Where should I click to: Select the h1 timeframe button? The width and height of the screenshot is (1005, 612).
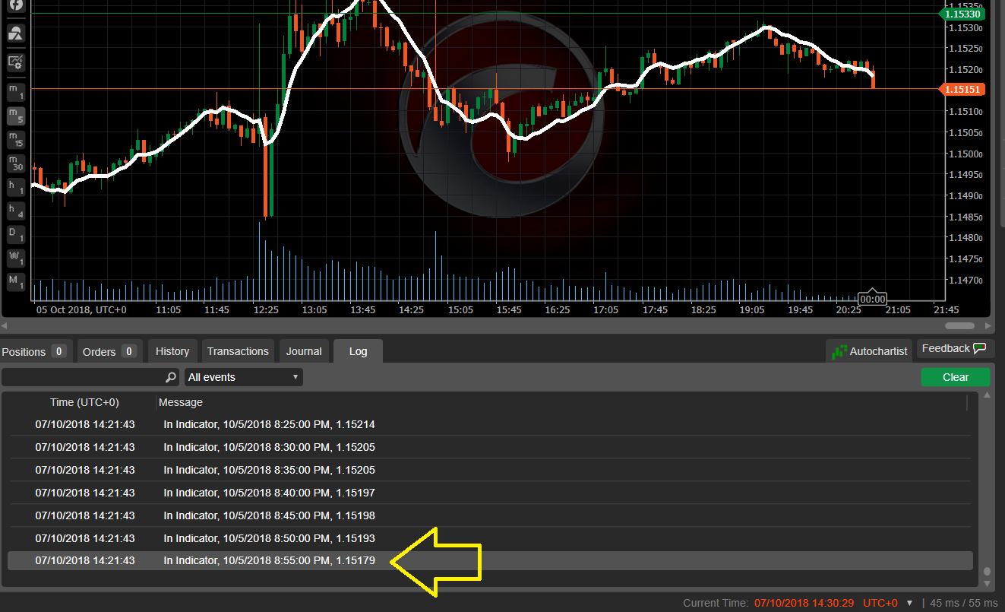(16, 187)
